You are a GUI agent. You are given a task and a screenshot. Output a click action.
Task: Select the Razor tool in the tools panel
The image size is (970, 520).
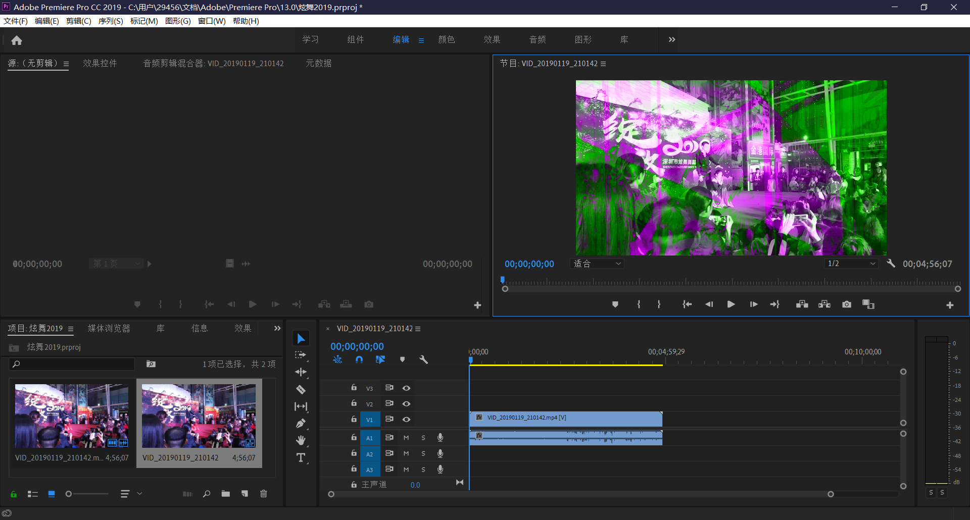[x=301, y=390]
